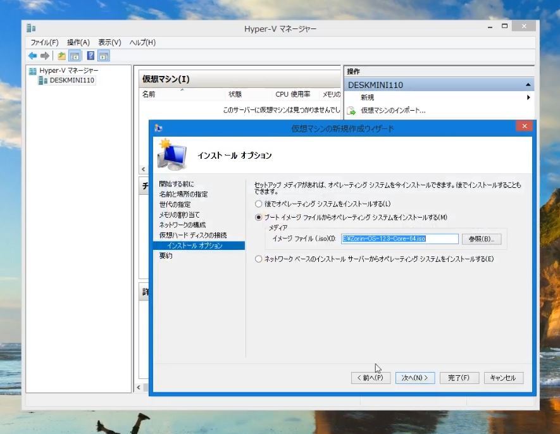Expand the 新規 submenu arrow
This screenshot has height=434, width=560.
tap(528, 97)
